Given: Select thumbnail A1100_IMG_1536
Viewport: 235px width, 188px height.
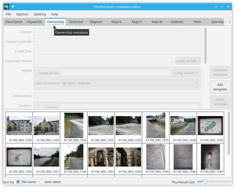Looking at the screenshot, I should coord(128,127).
